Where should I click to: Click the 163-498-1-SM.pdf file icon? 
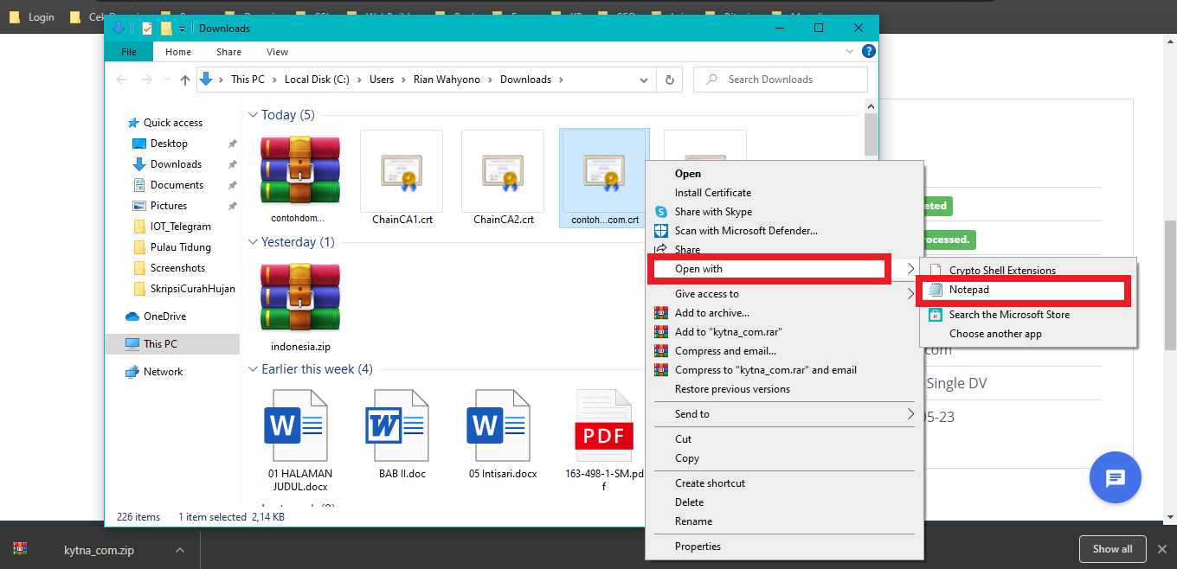coord(604,426)
